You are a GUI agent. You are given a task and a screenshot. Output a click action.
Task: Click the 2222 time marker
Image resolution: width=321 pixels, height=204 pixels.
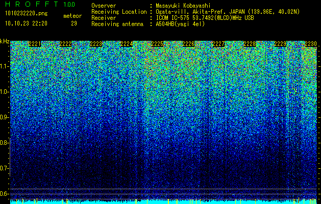tap(65, 44)
